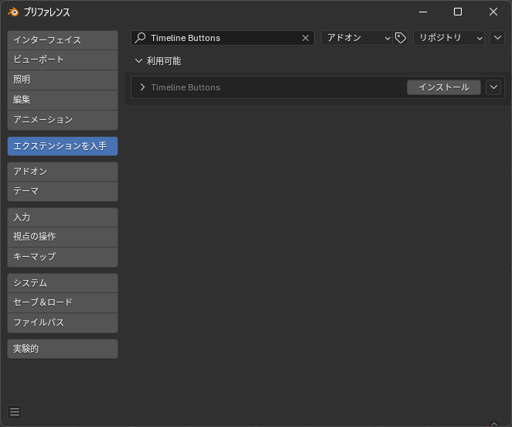Open the リポジトリ dropdown

449,38
